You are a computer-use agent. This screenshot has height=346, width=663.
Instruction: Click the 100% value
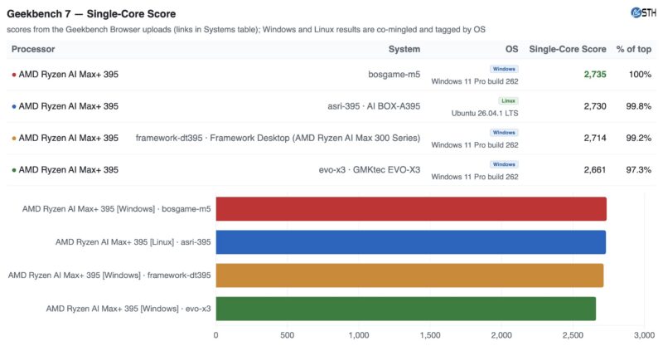click(640, 75)
